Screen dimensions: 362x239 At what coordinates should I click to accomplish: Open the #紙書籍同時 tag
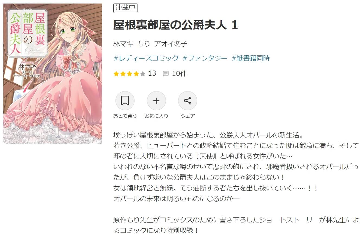click(251, 58)
